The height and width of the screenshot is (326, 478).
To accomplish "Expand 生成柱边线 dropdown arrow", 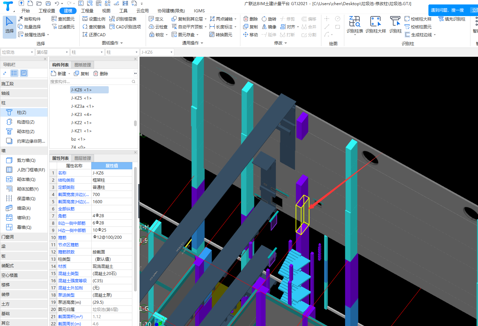I will [x=435, y=35].
